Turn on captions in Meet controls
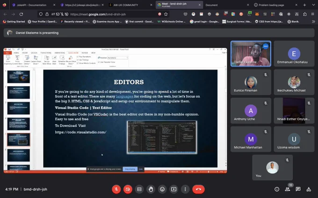 point(139,189)
